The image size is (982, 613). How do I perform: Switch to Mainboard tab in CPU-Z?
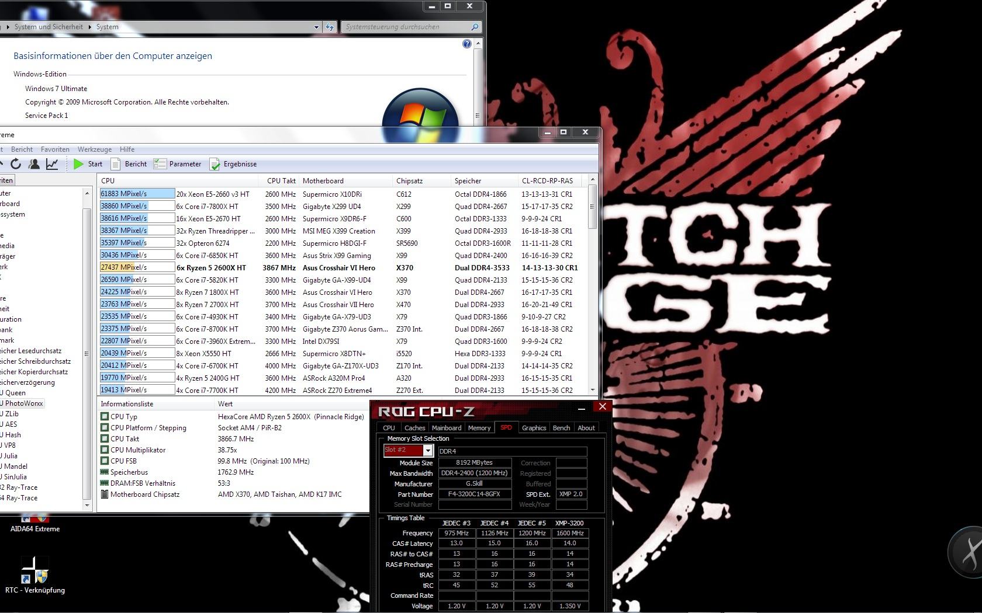(x=447, y=428)
